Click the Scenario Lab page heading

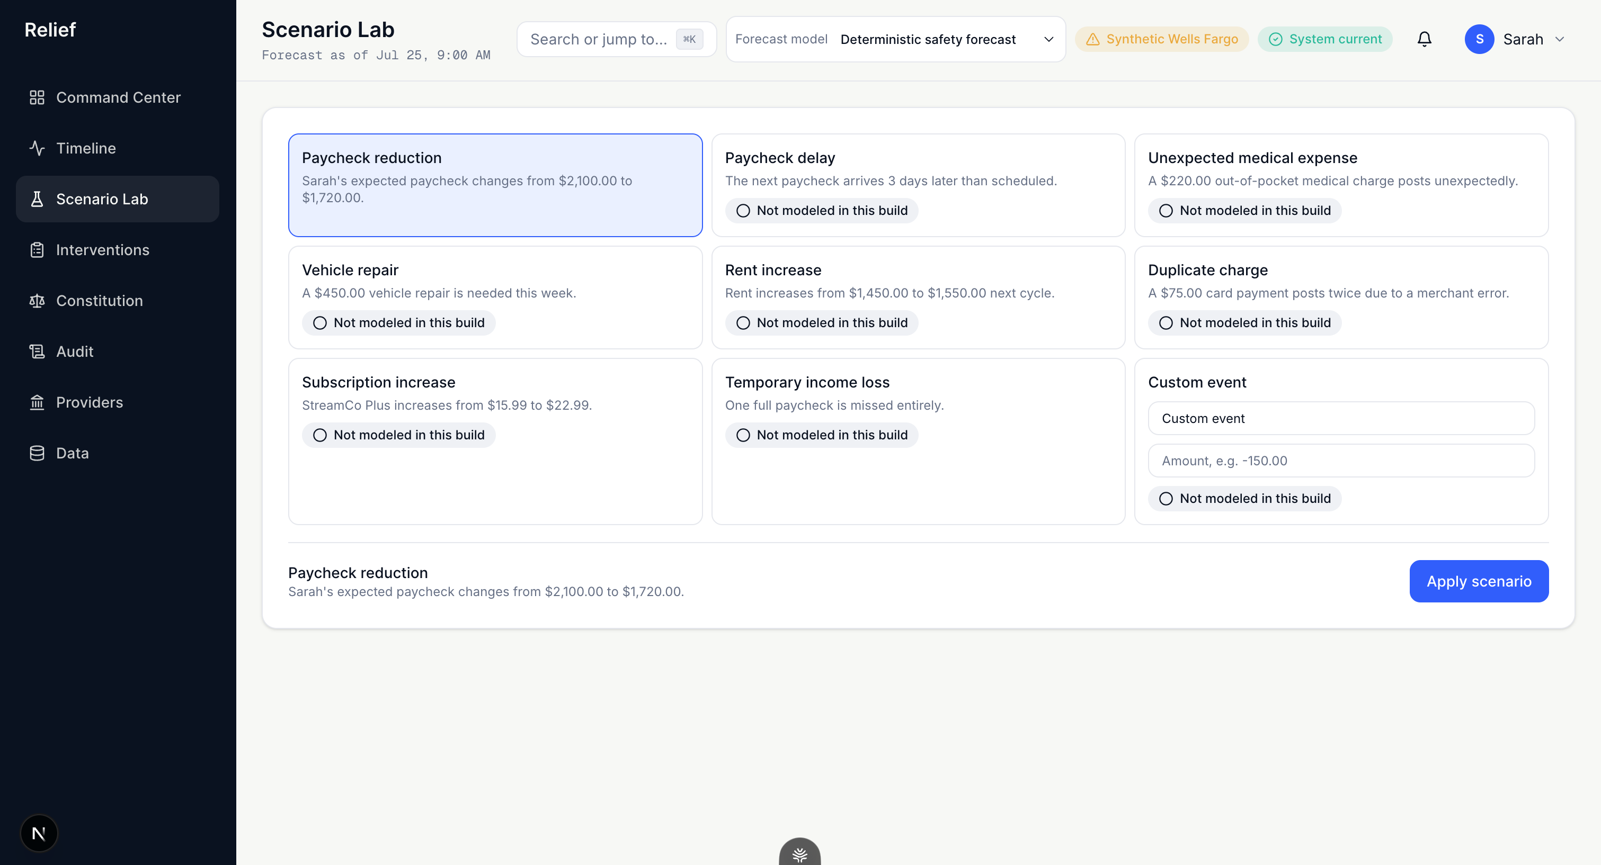click(x=328, y=30)
